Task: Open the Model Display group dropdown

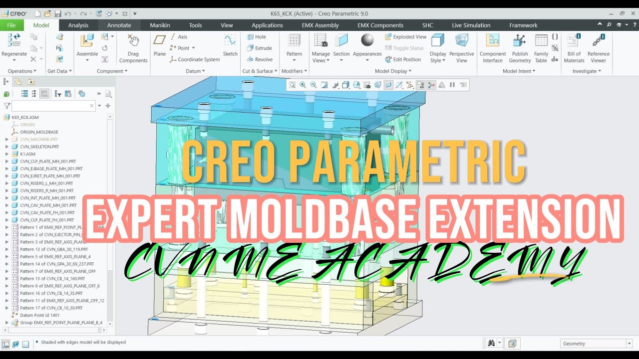Action: [x=393, y=71]
